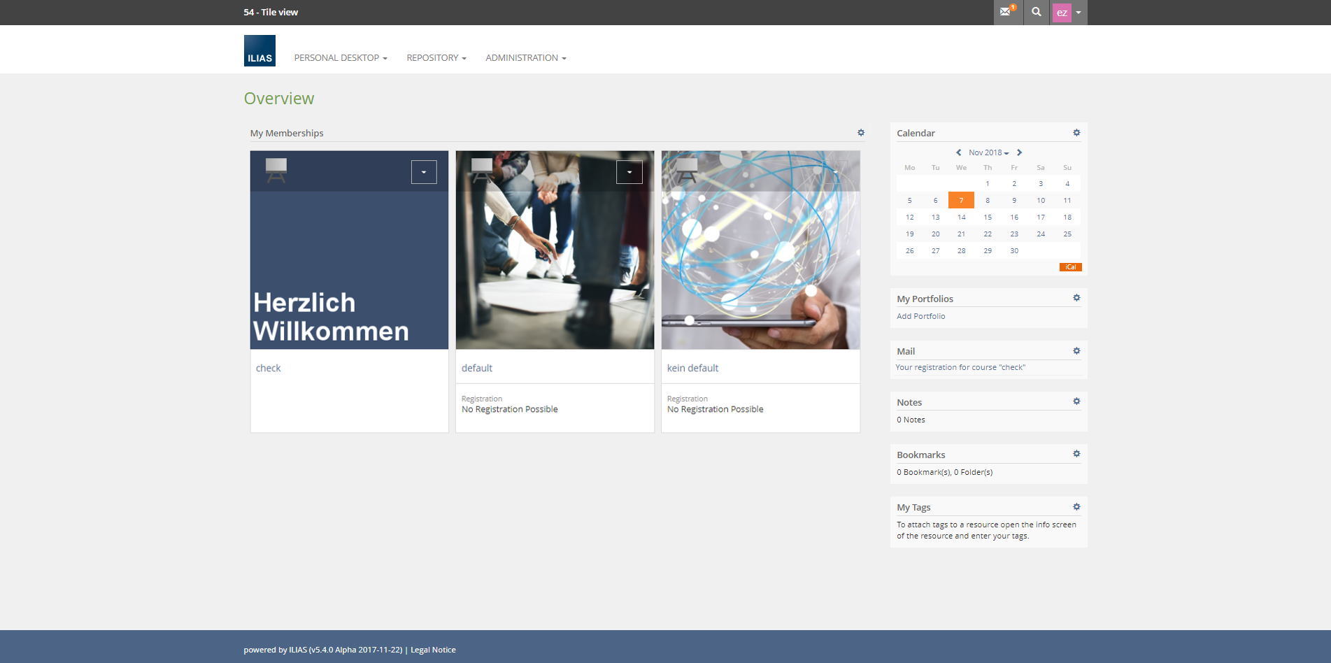Open My Memberships settings gear
The width and height of the screenshot is (1331, 663).
pyautogui.click(x=861, y=133)
